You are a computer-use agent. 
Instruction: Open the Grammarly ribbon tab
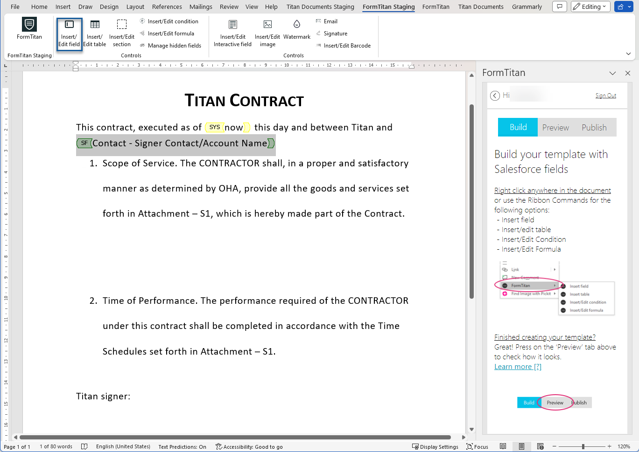pyautogui.click(x=527, y=7)
